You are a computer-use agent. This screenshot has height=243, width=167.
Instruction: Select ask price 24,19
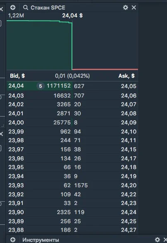coord(128,176)
